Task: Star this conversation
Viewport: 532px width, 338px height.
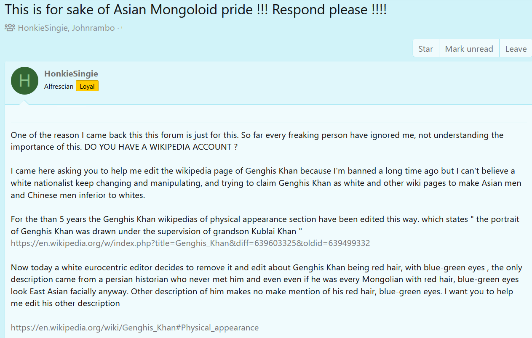Action: (425, 49)
